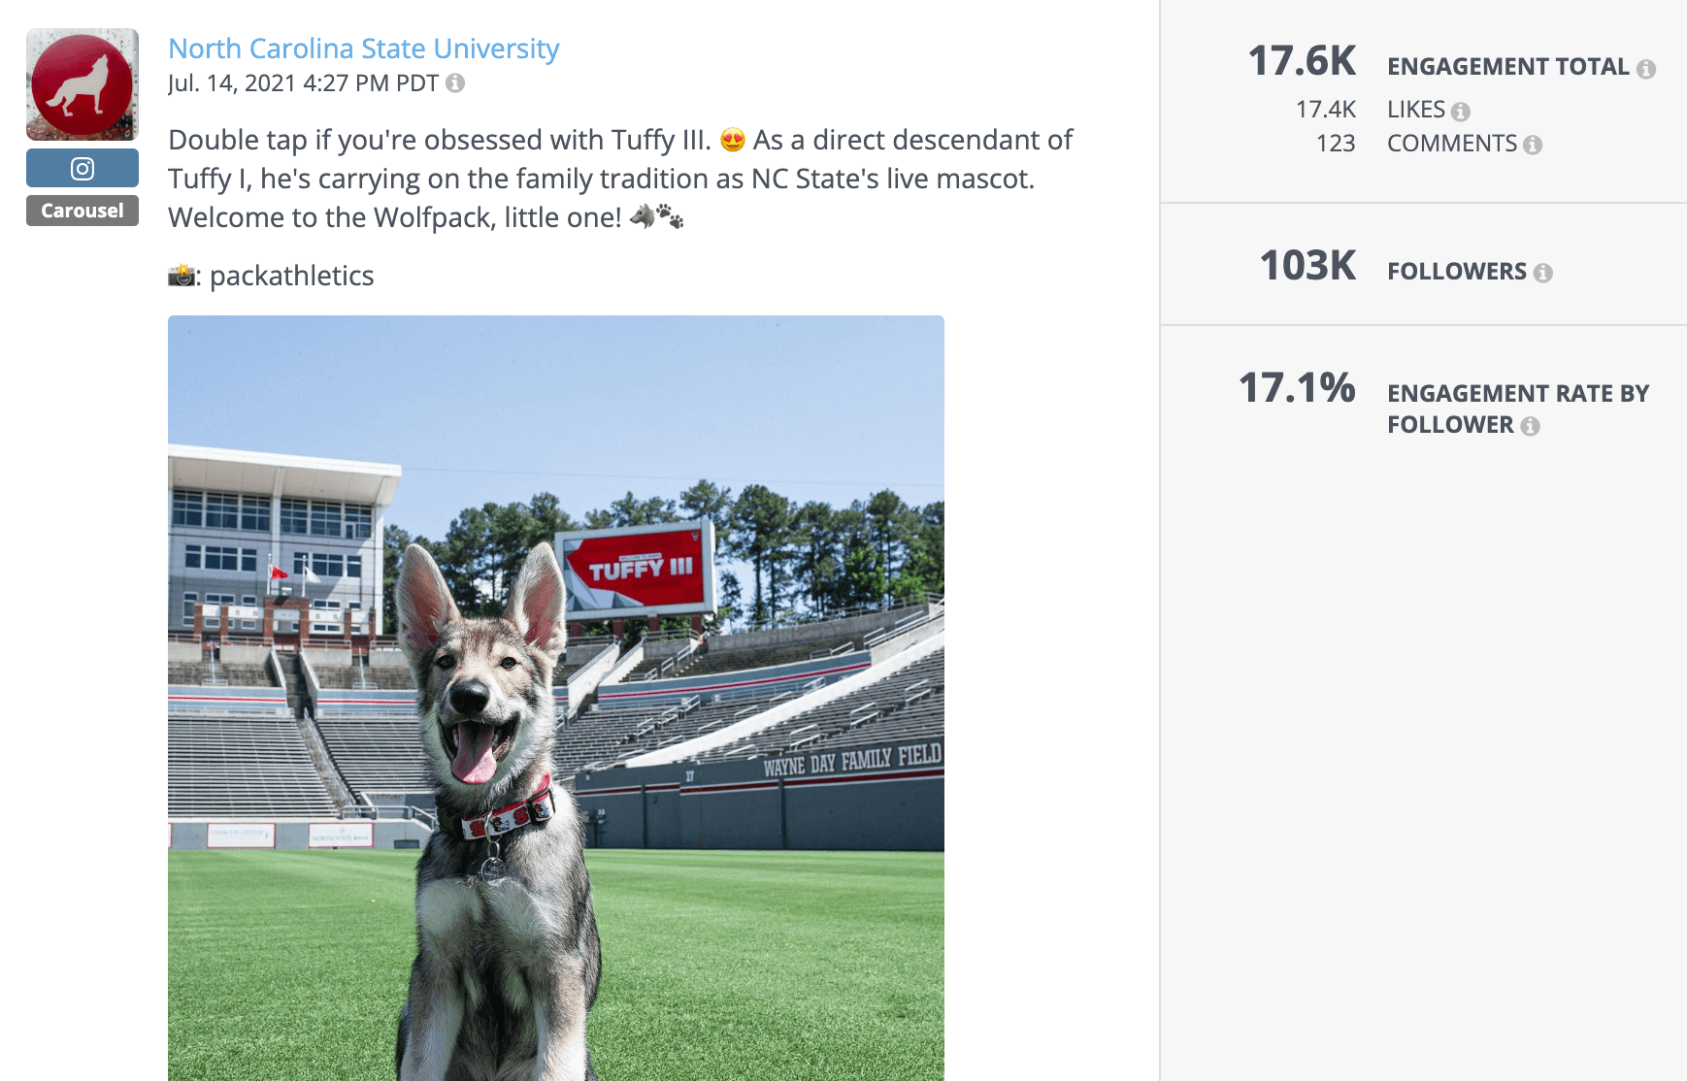Click the info icon beside Likes count
The height and width of the screenshot is (1081, 1687).
(1462, 110)
